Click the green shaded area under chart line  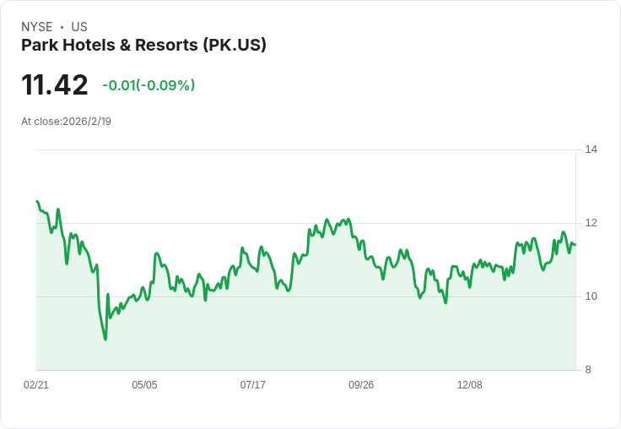coord(304,338)
